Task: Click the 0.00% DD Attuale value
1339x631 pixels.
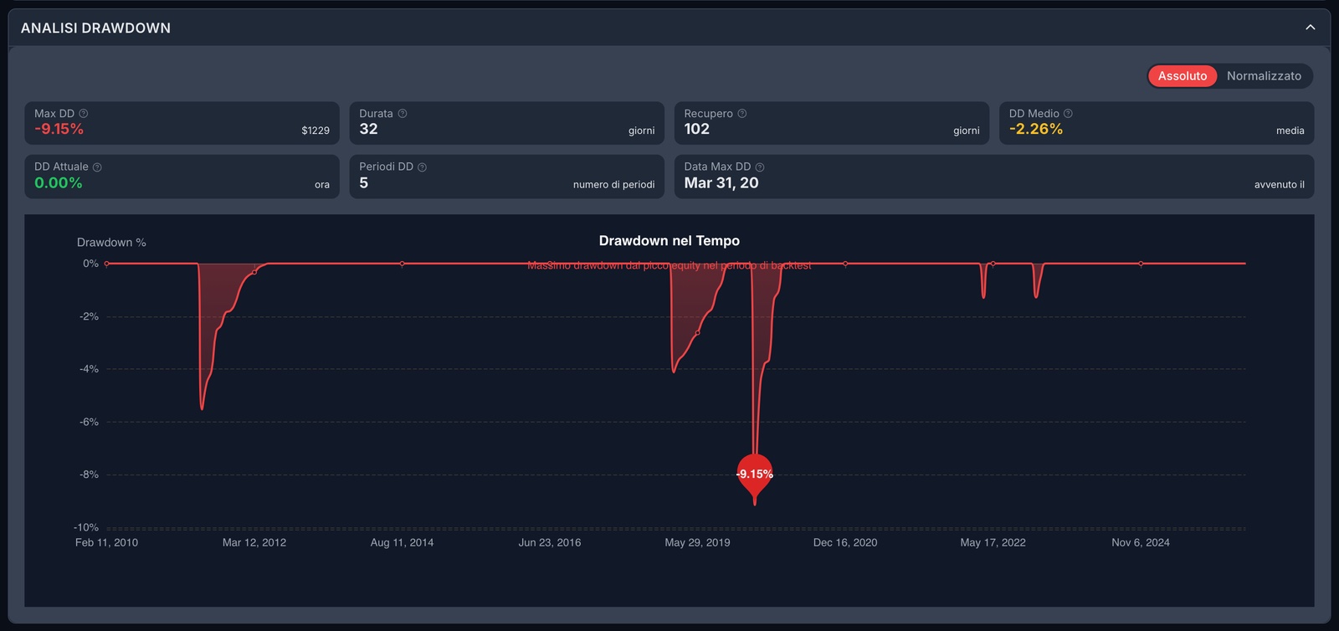Action: click(x=58, y=183)
